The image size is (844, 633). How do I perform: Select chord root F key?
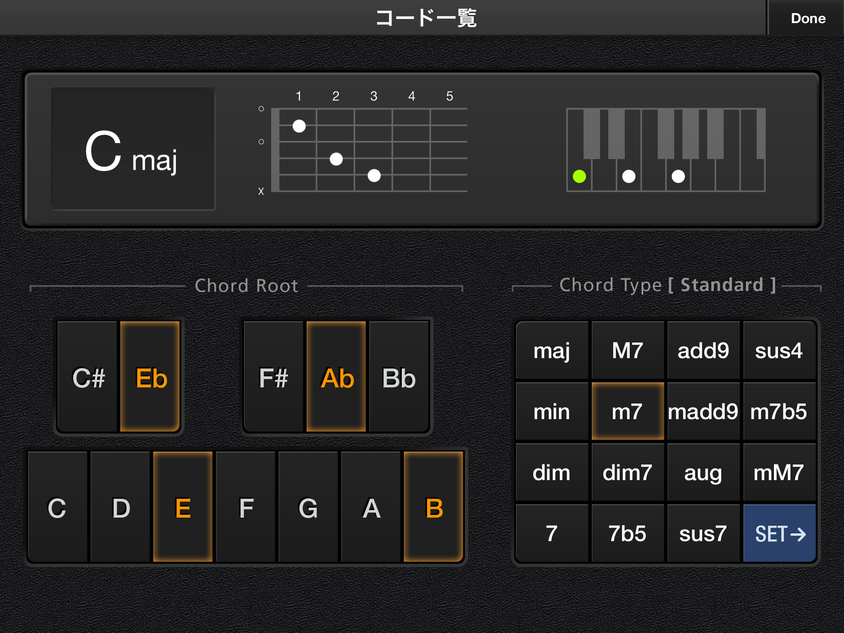coord(246,507)
